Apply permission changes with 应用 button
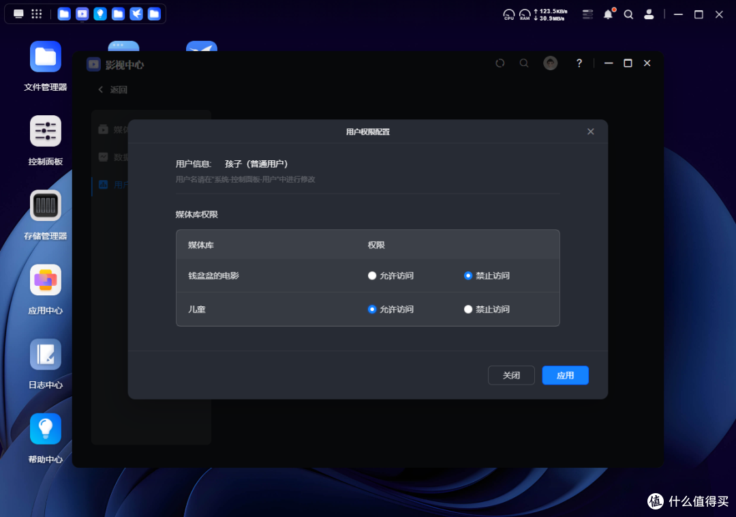 coord(565,375)
